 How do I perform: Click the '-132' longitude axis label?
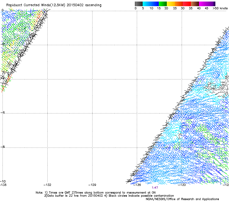(x=47, y=185)
